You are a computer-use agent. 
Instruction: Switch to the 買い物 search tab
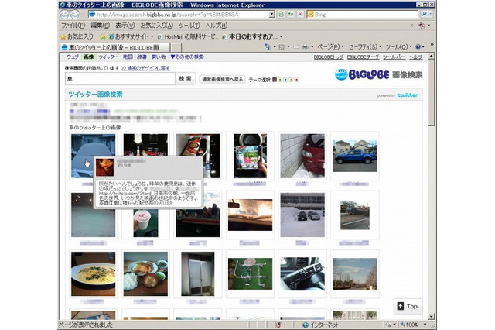pyautogui.click(x=159, y=57)
